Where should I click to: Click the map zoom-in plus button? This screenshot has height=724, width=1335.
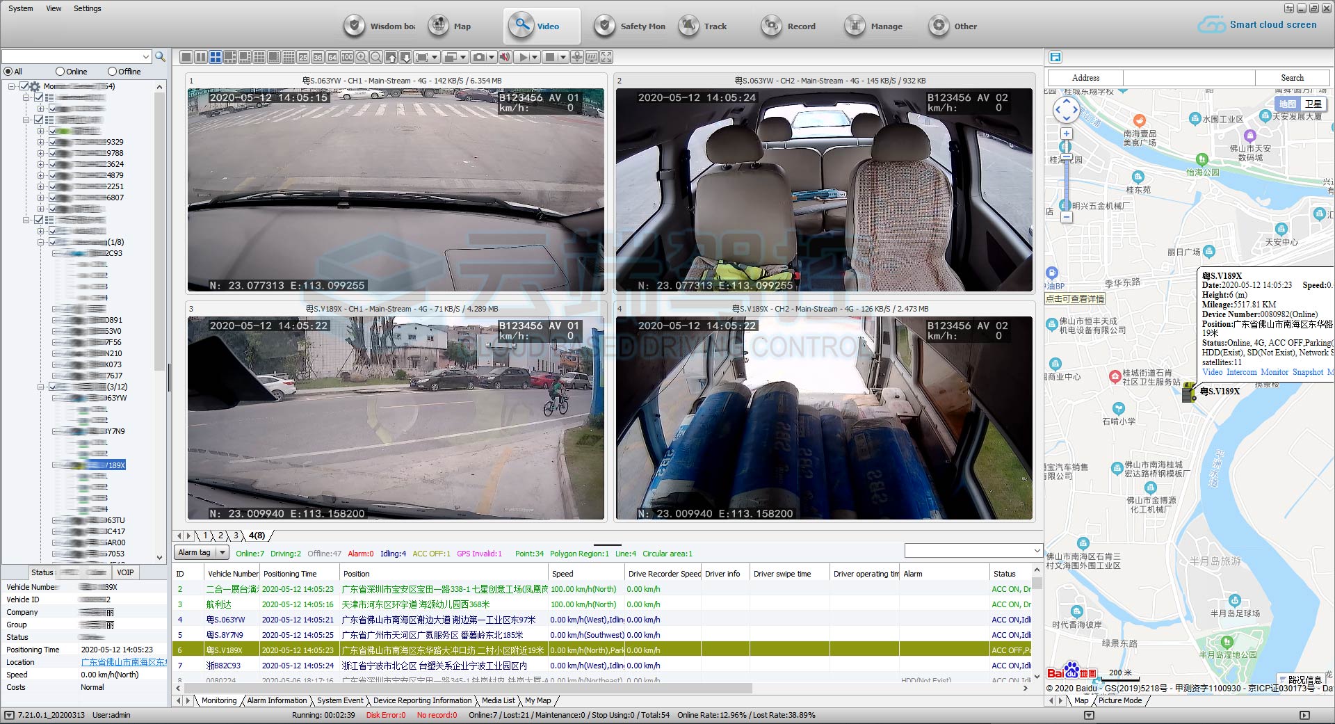tap(1067, 134)
